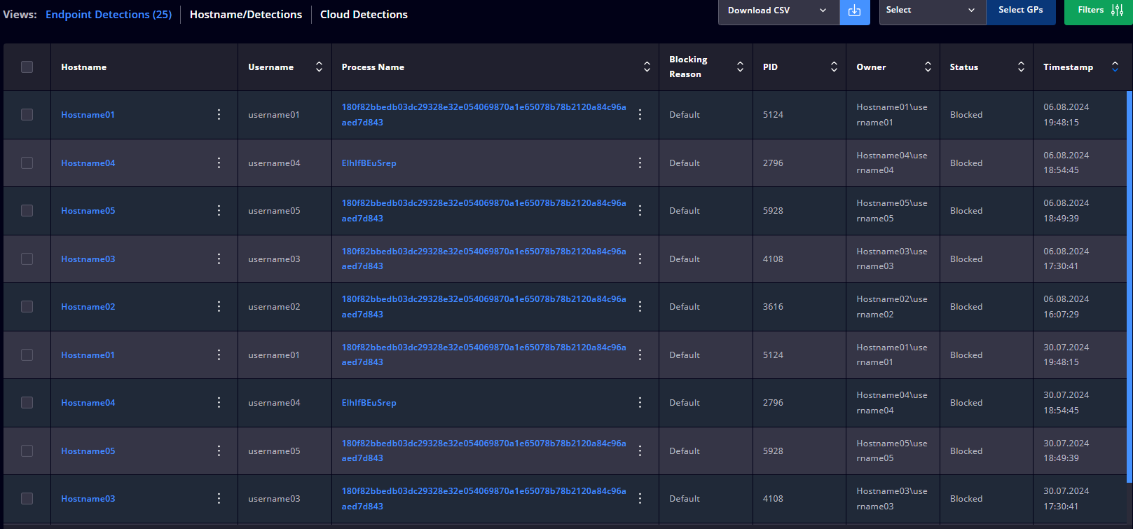Tick checkbox for Hostname05 30.07.2024 row
This screenshot has height=529, width=1133.
[x=27, y=451]
